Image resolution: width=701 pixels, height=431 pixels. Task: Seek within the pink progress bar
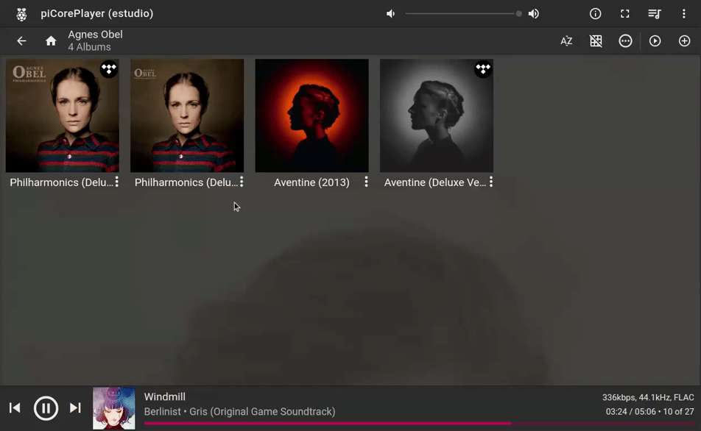point(419,423)
